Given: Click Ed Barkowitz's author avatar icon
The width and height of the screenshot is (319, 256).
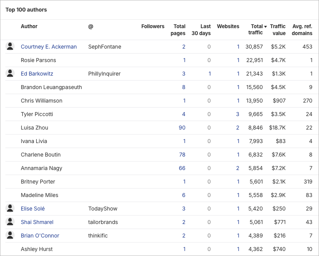Looking at the screenshot, I should (x=10, y=73).
